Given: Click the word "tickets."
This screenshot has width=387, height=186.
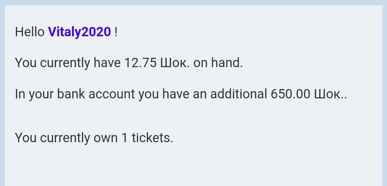Looking at the screenshot, I should [x=152, y=138].
